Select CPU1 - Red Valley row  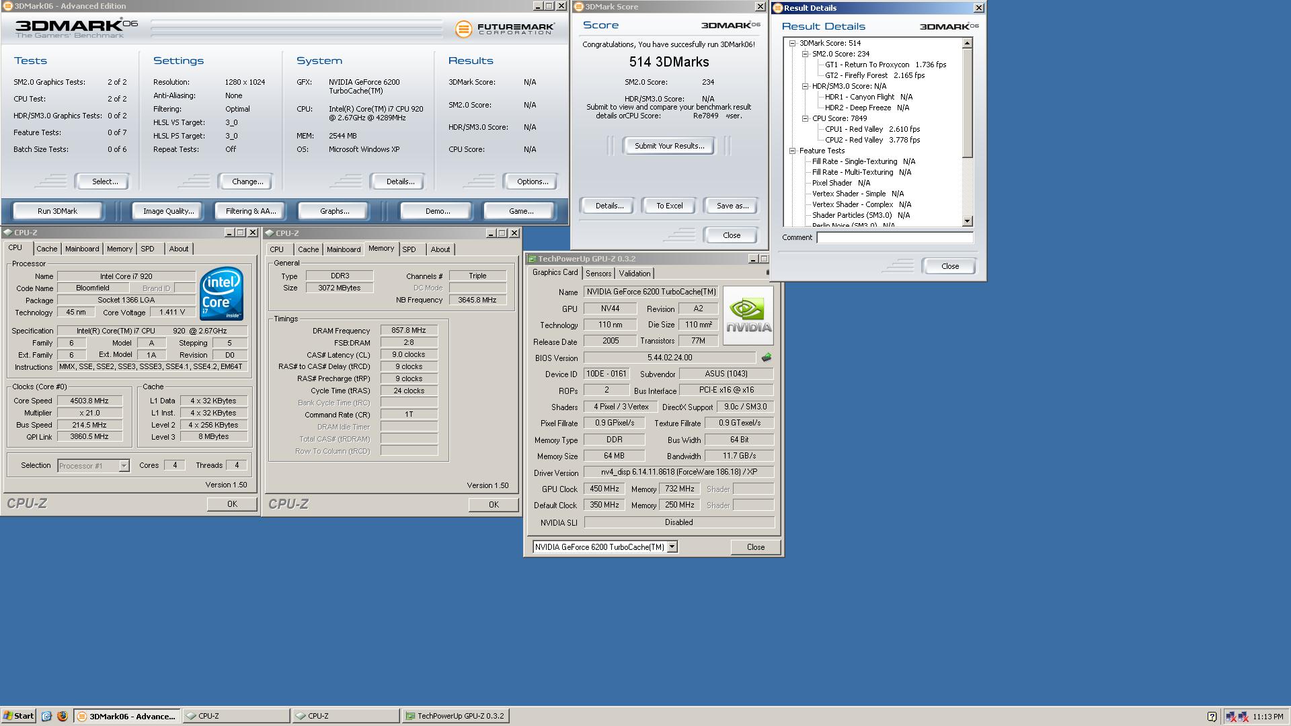click(873, 129)
